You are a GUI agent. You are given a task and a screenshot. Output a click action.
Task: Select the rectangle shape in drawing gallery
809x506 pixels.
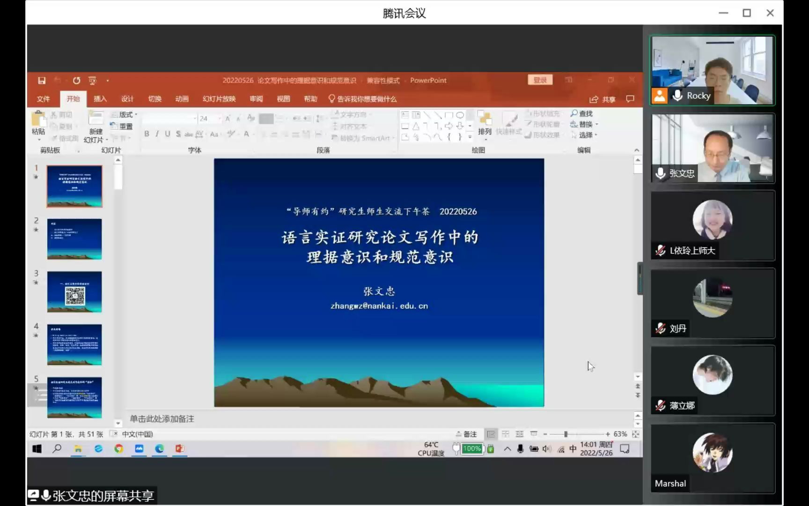coord(449,115)
